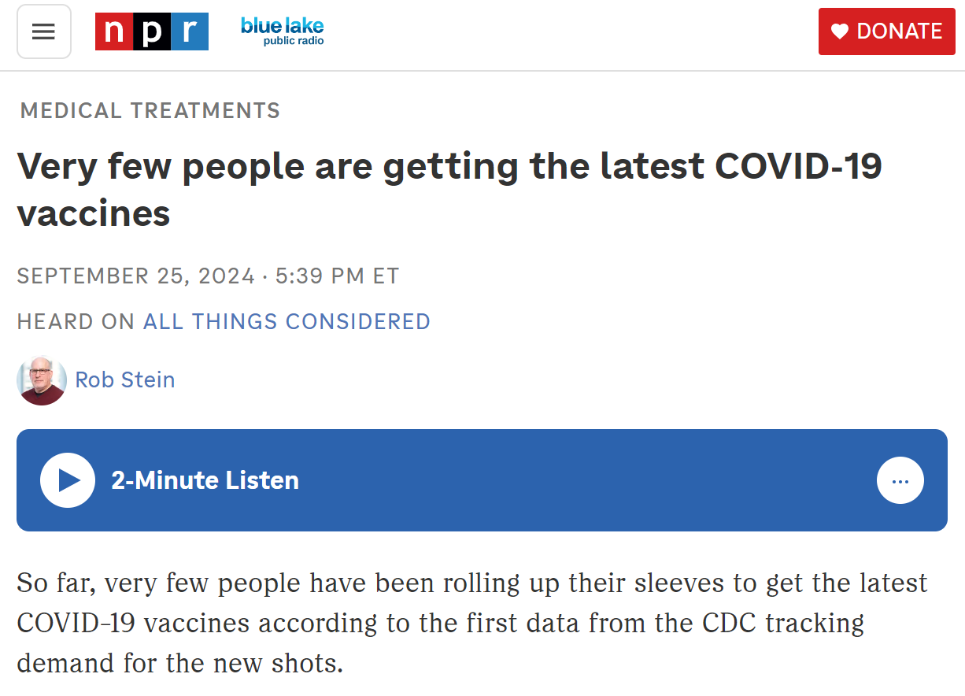Click Rob Stein's author photo
Screen dimensions: 965x696
coord(42,380)
